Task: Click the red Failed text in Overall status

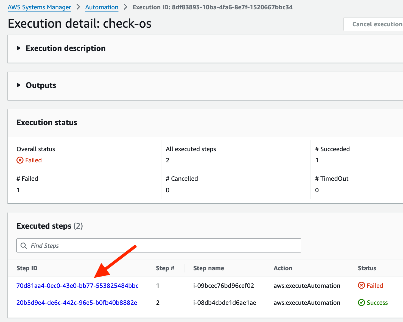Action: (33, 160)
